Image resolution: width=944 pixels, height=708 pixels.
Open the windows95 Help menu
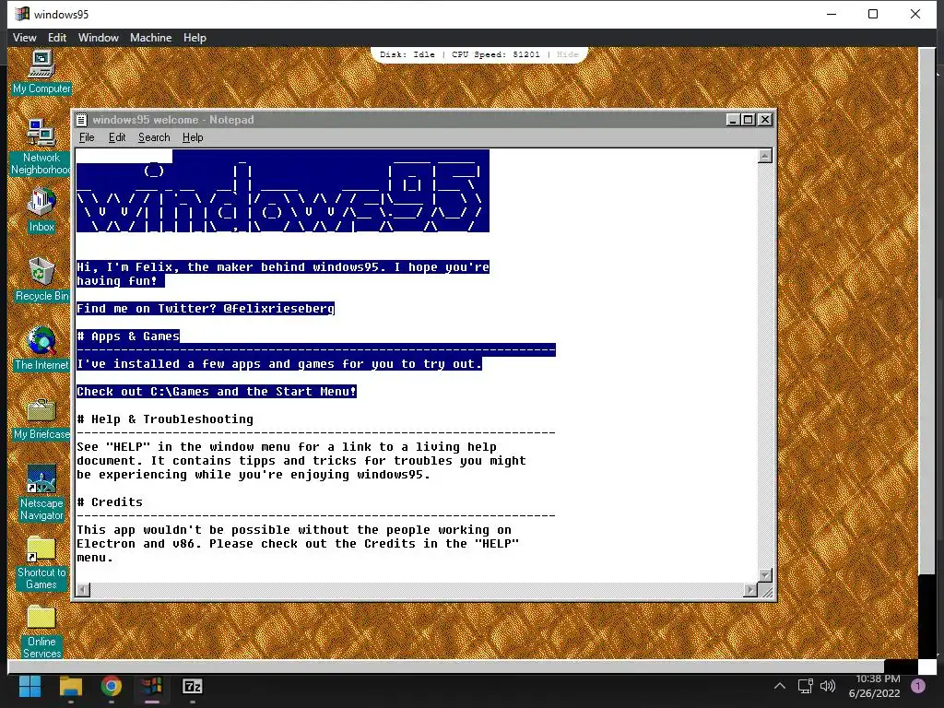[x=195, y=37]
